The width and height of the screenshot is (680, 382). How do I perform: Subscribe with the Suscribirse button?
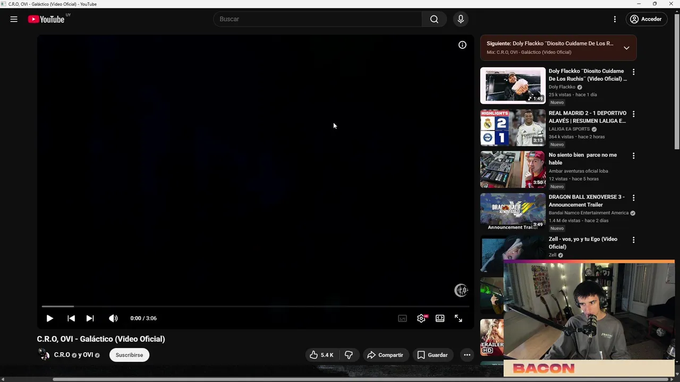point(129,355)
